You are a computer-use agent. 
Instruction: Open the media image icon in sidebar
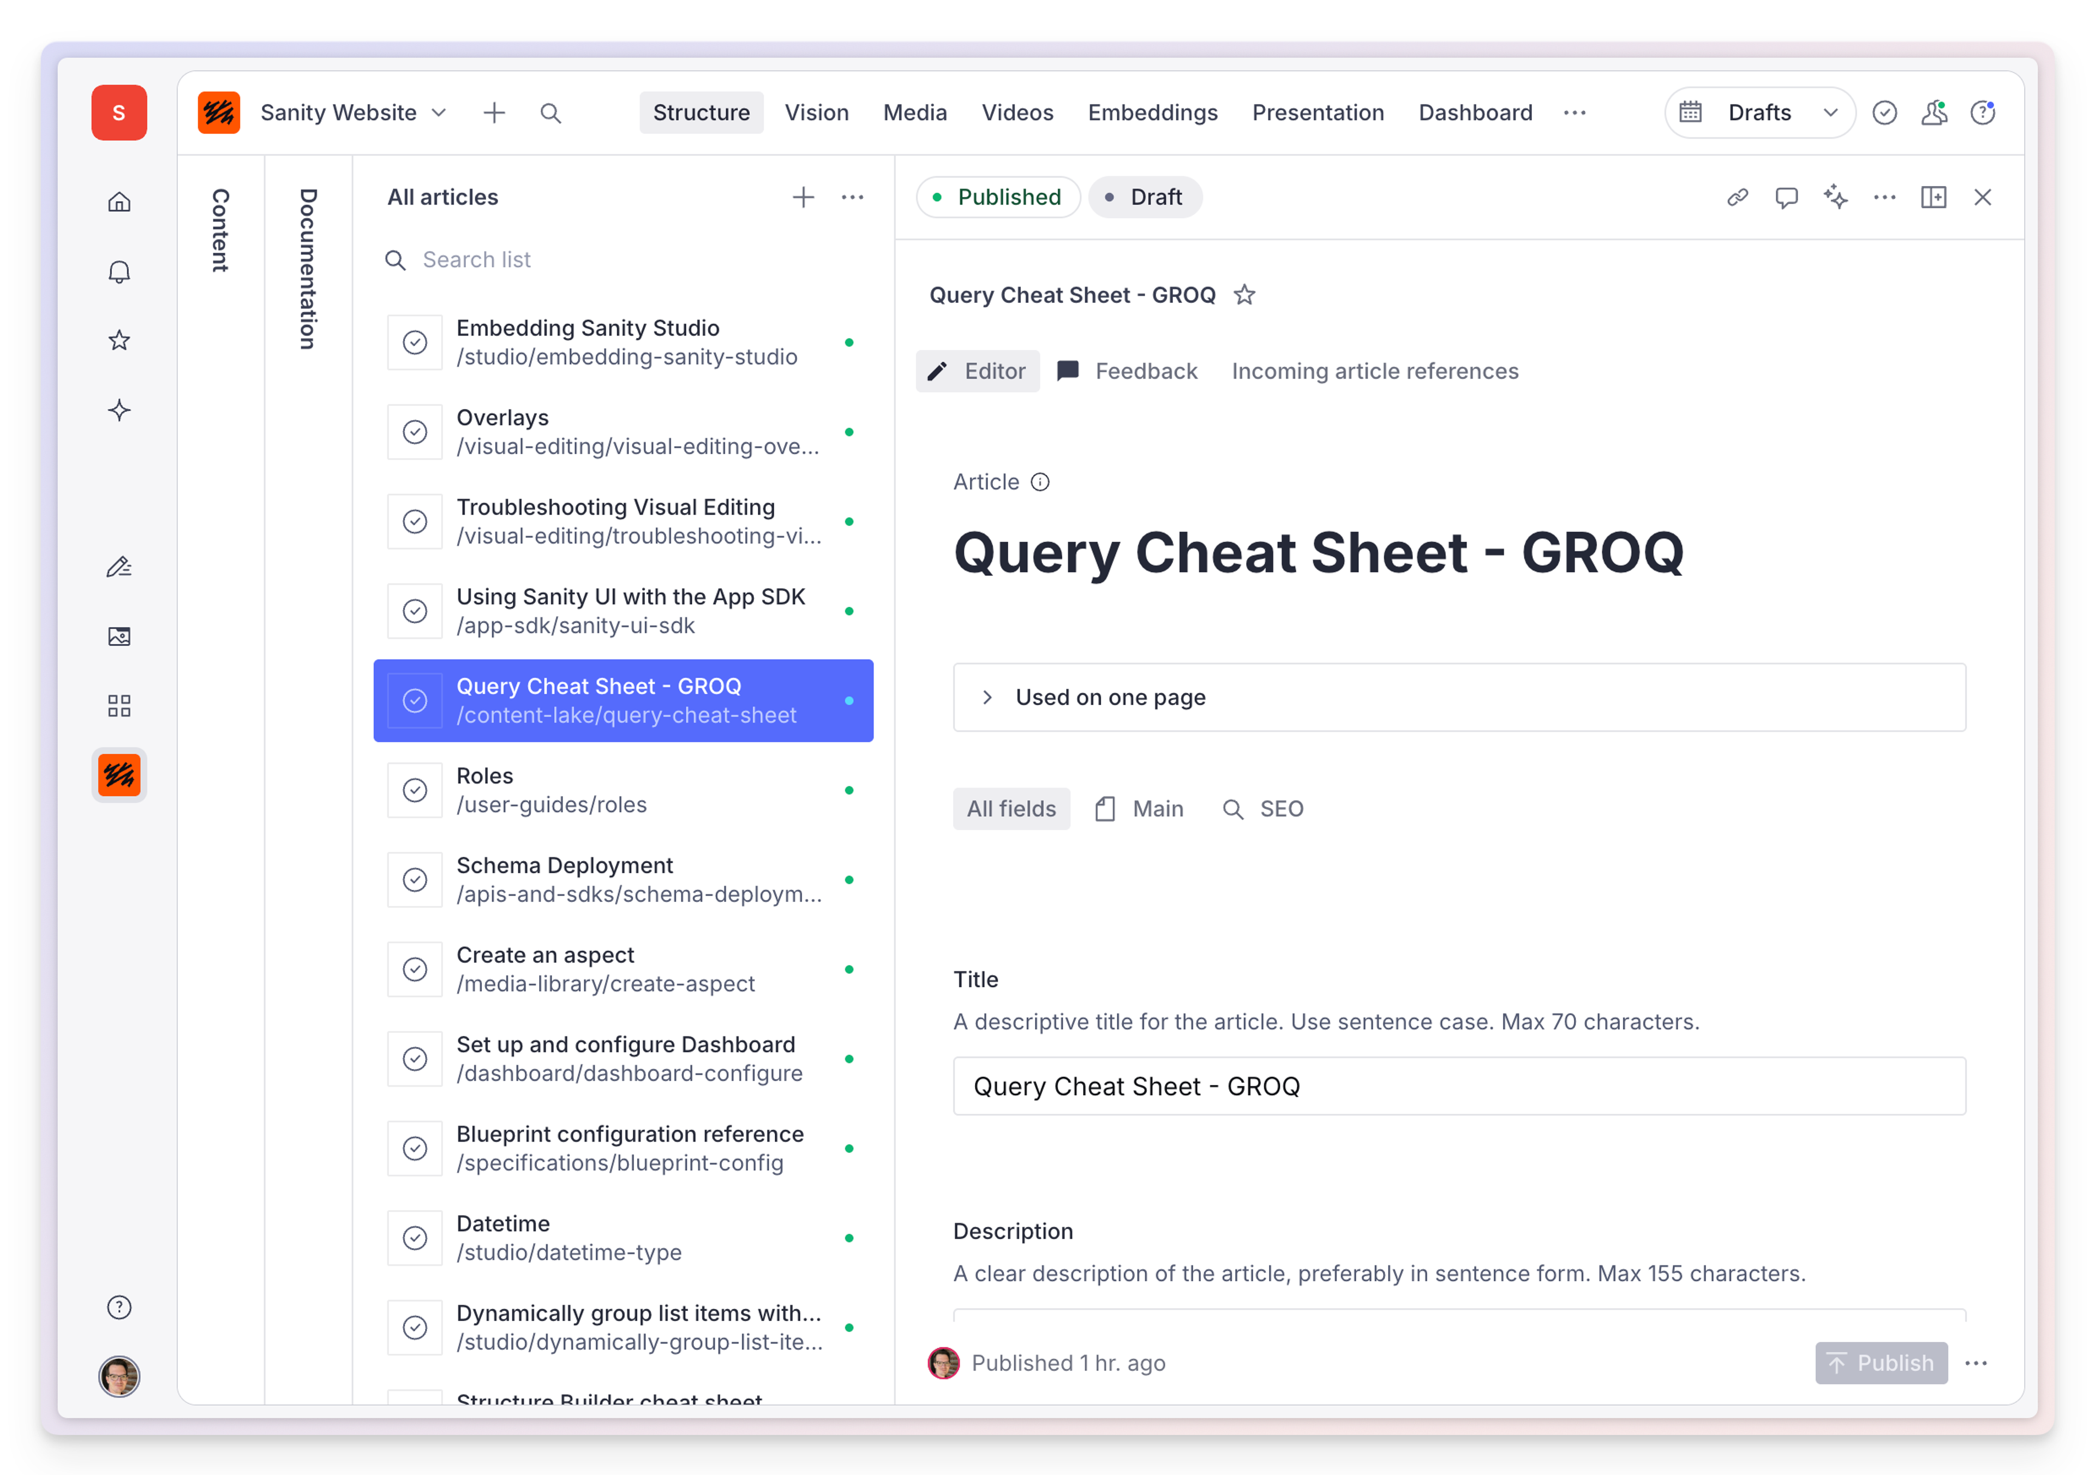coord(118,636)
